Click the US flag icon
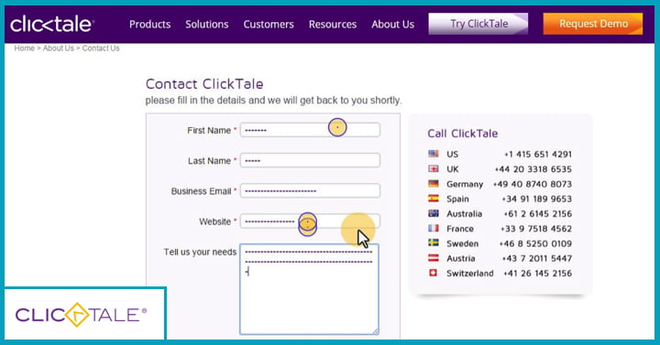The height and width of the screenshot is (345, 660). click(x=433, y=154)
